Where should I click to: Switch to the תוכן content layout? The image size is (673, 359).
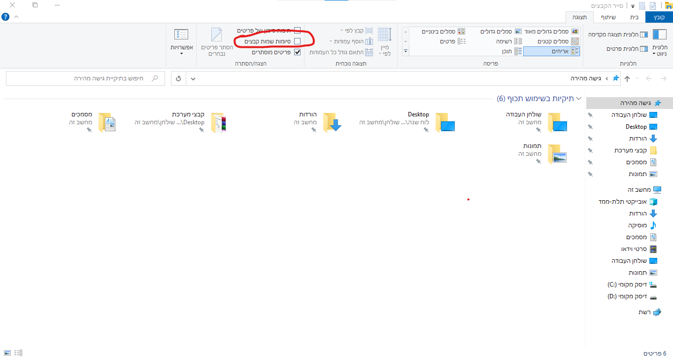[x=512, y=51]
